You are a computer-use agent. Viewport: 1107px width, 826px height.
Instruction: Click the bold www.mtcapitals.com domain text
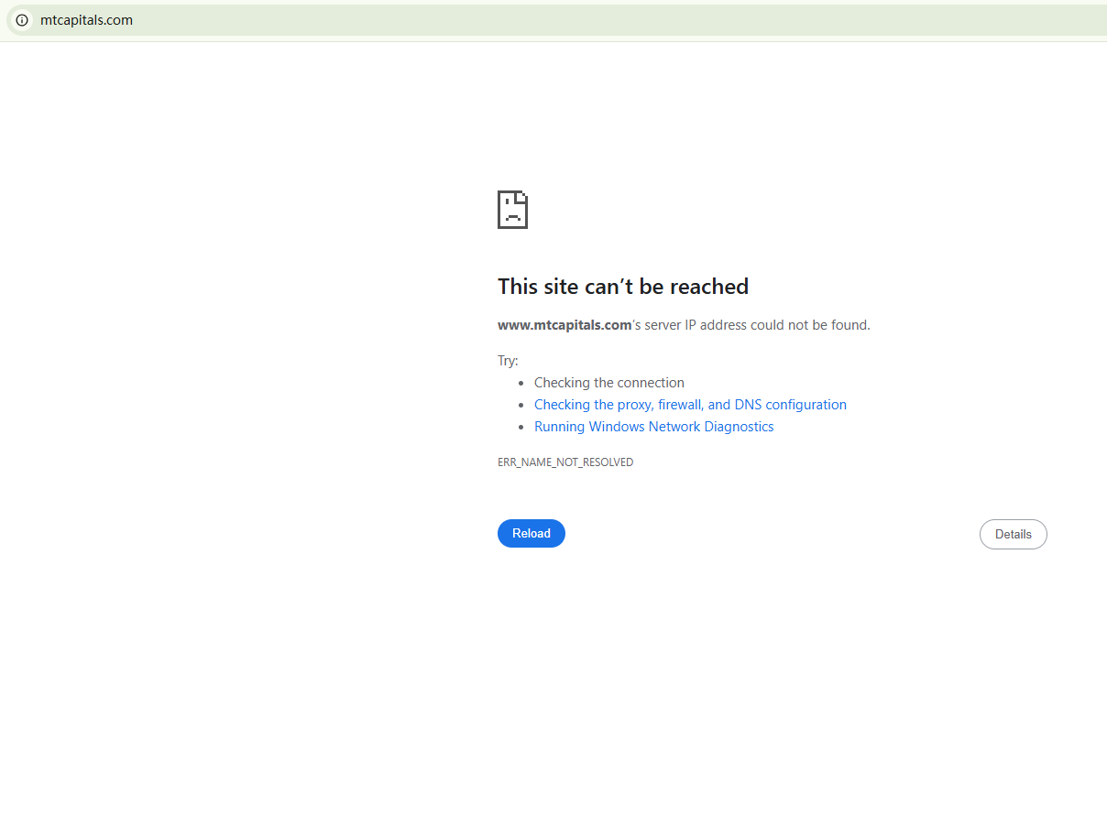(564, 325)
